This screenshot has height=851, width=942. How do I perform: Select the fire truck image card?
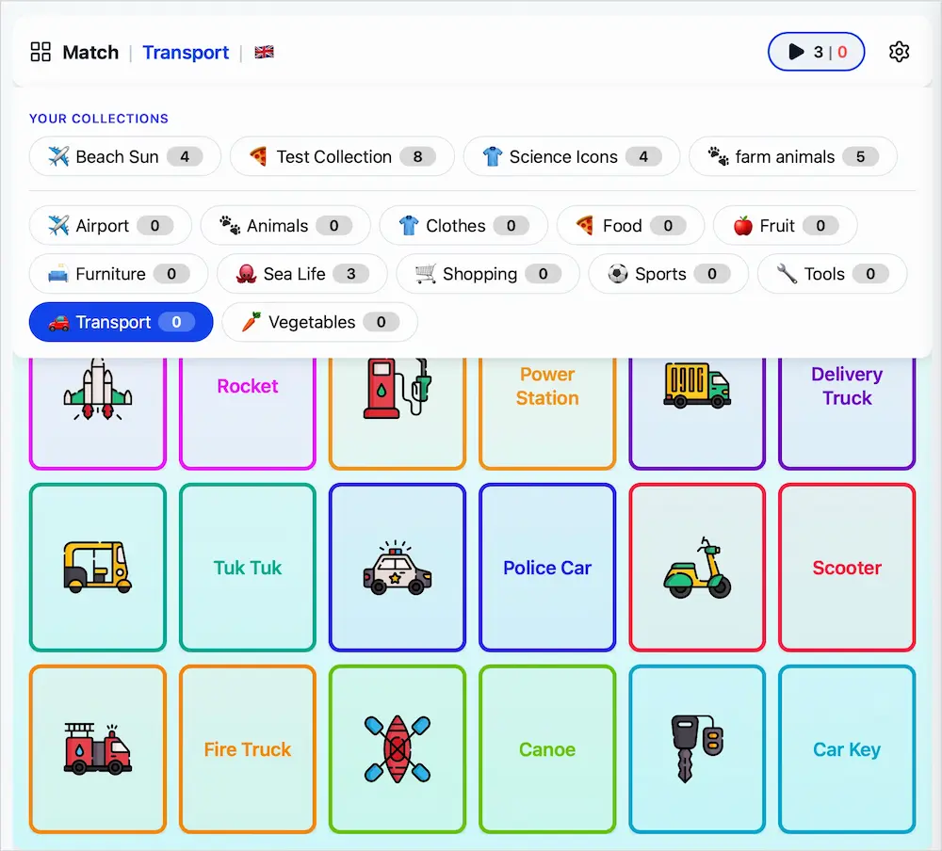[98, 749]
